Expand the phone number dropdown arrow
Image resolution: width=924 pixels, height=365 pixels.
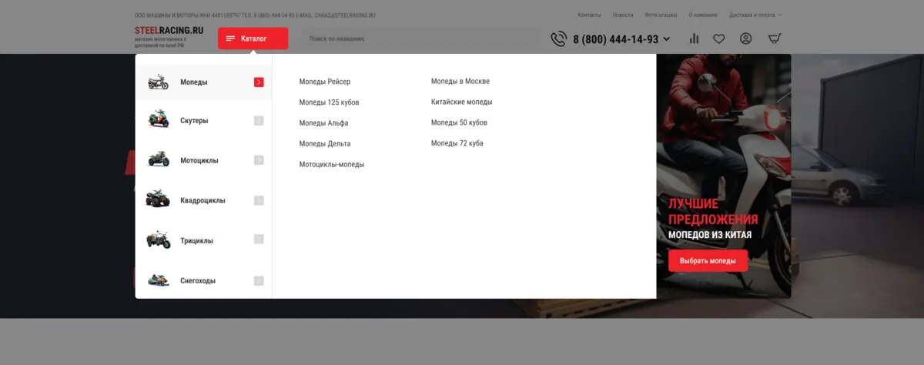pyautogui.click(x=666, y=39)
